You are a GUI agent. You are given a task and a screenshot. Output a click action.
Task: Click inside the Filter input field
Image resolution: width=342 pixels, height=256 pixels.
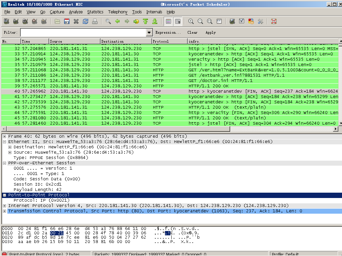pos(83,33)
